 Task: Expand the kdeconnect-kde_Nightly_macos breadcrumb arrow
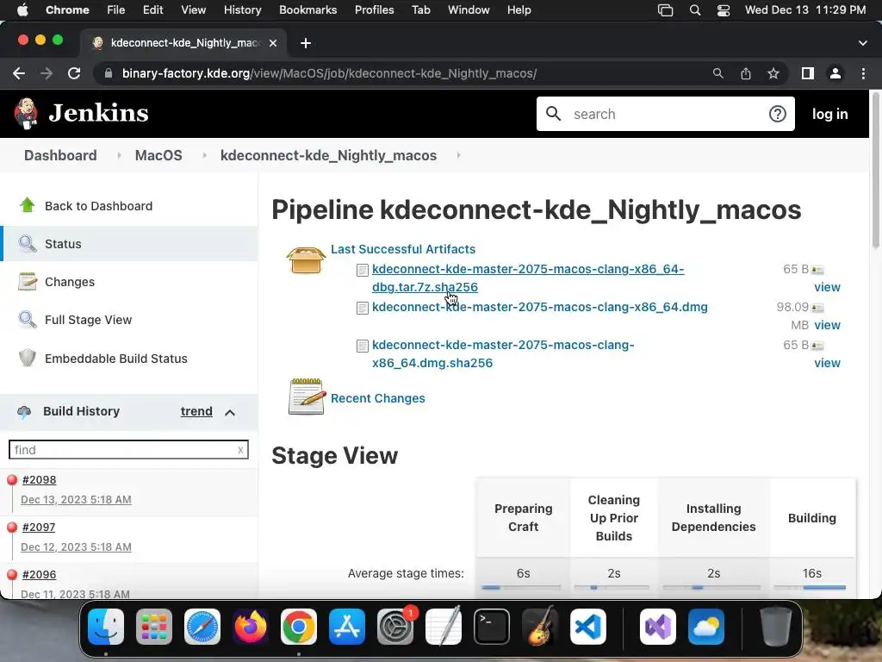point(458,155)
